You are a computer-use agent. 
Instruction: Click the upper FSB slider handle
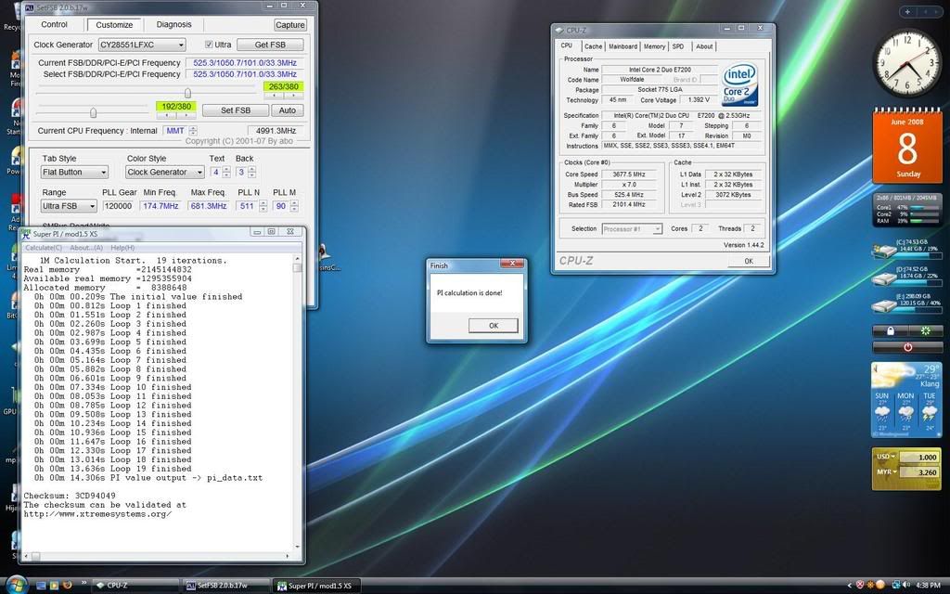coord(188,92)
